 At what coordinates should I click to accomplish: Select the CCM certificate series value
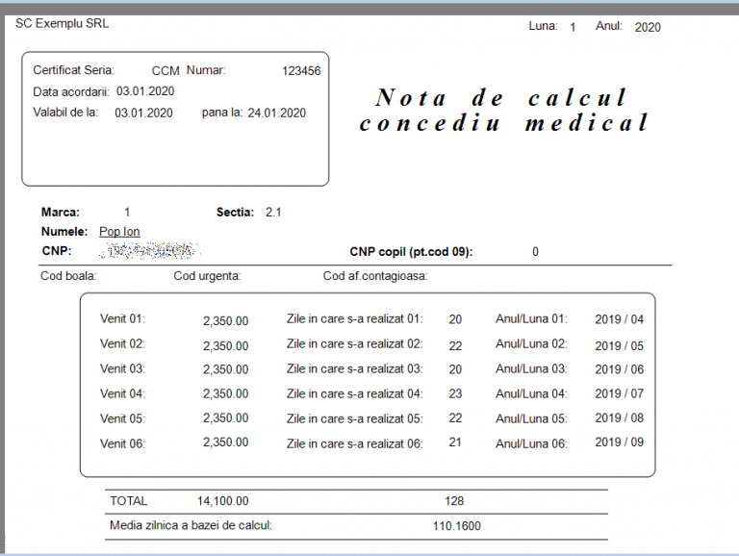[166, 71]
